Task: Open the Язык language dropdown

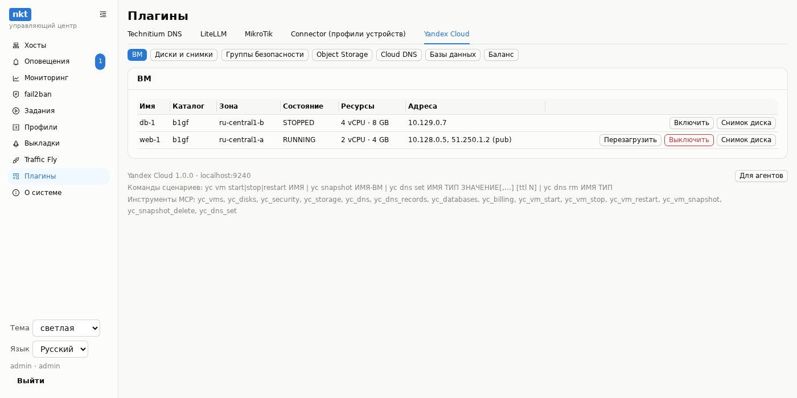Action: [60, 349]
